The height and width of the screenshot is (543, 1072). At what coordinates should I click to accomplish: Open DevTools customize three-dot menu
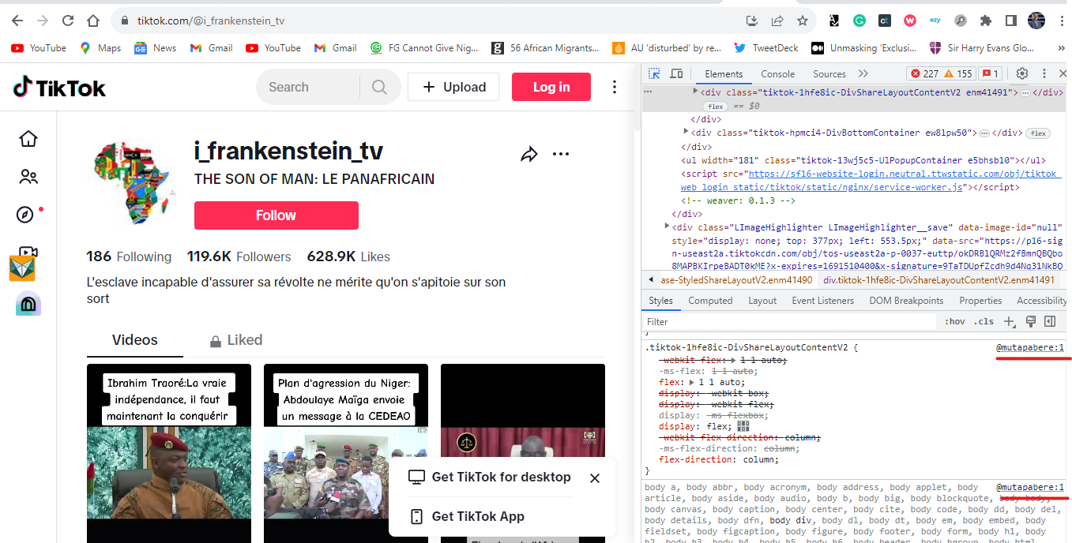pos(1044,73)
